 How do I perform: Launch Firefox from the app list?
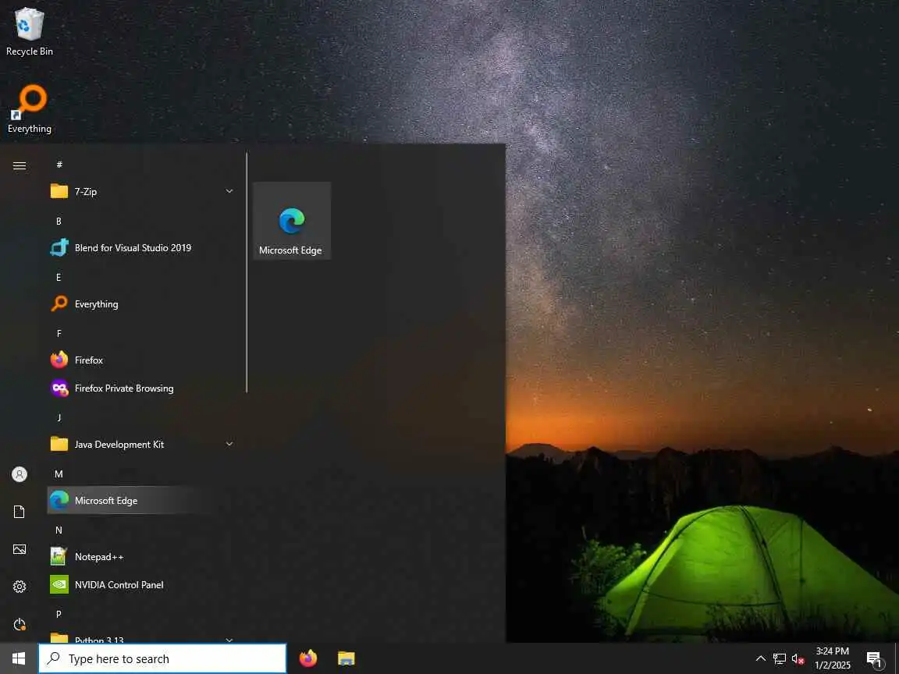pyautogui.click(x=141, y=360)
